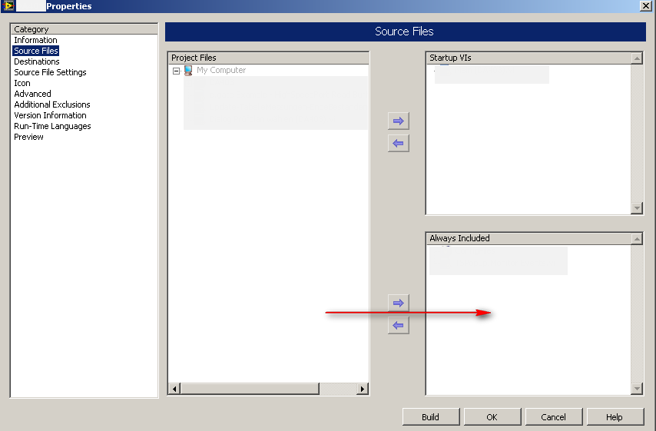
Task: Open the Destinations category
Action: [x=37, y=61]
